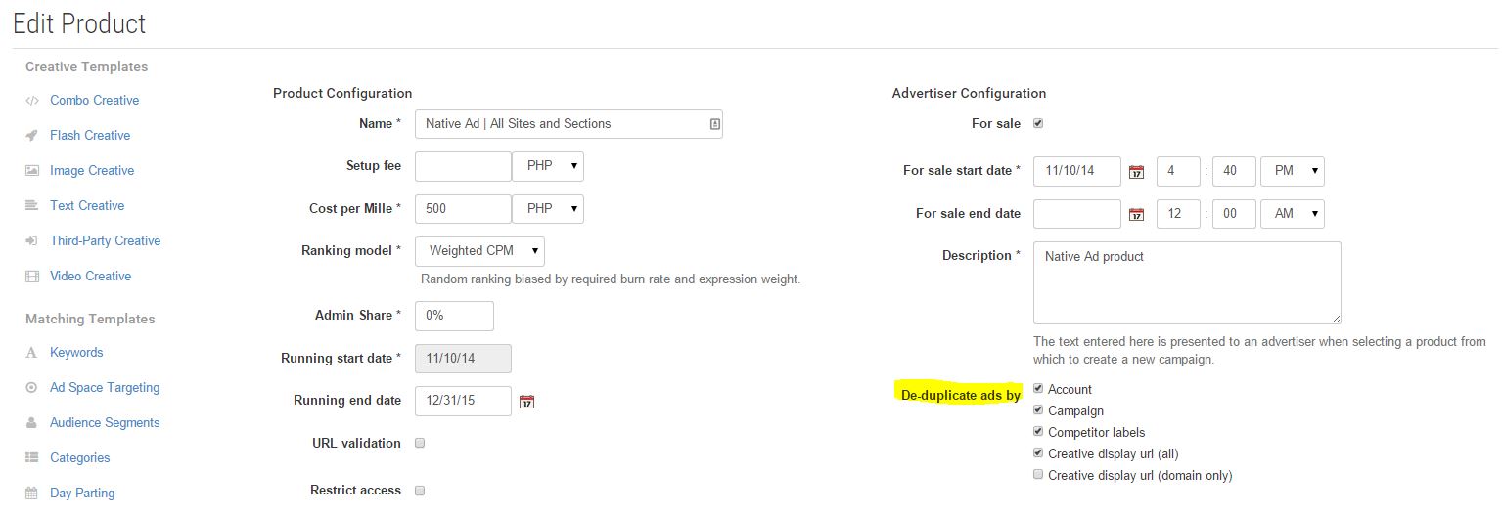Click the Running end date field
The height and width of the screenshot is (515, 1502).
tap(463, 401)
